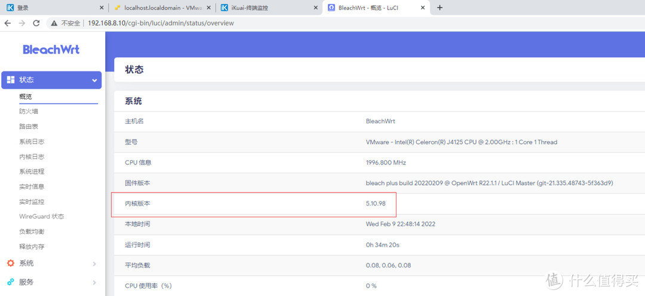Expand the 服务 sidebar menu
Image resolution: width=645 pixels, height=296 pixels.
51,282
